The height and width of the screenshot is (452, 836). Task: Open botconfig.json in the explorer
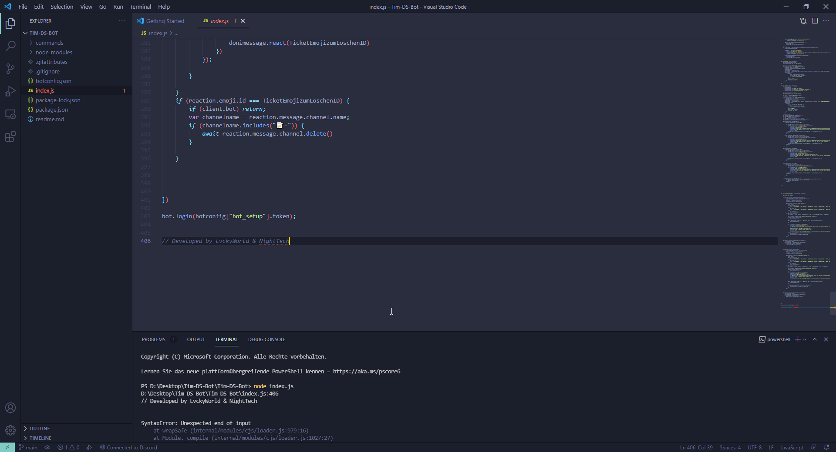click(x=53, y=81)
